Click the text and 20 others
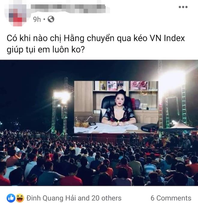 tap(100, 198)
